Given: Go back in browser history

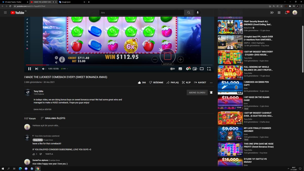Looking at the screenshot, I should click(3, 6).
